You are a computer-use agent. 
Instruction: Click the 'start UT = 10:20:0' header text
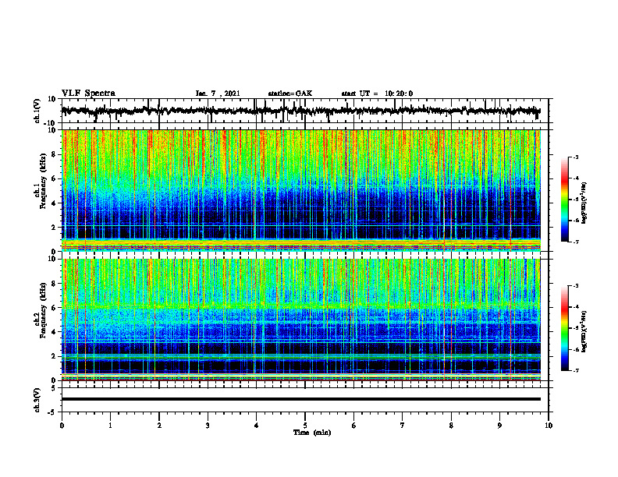tap(377, 94)
